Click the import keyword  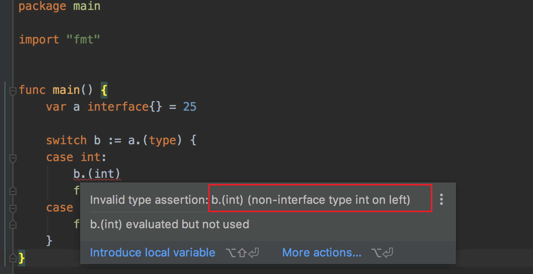[x=39, y=40]
